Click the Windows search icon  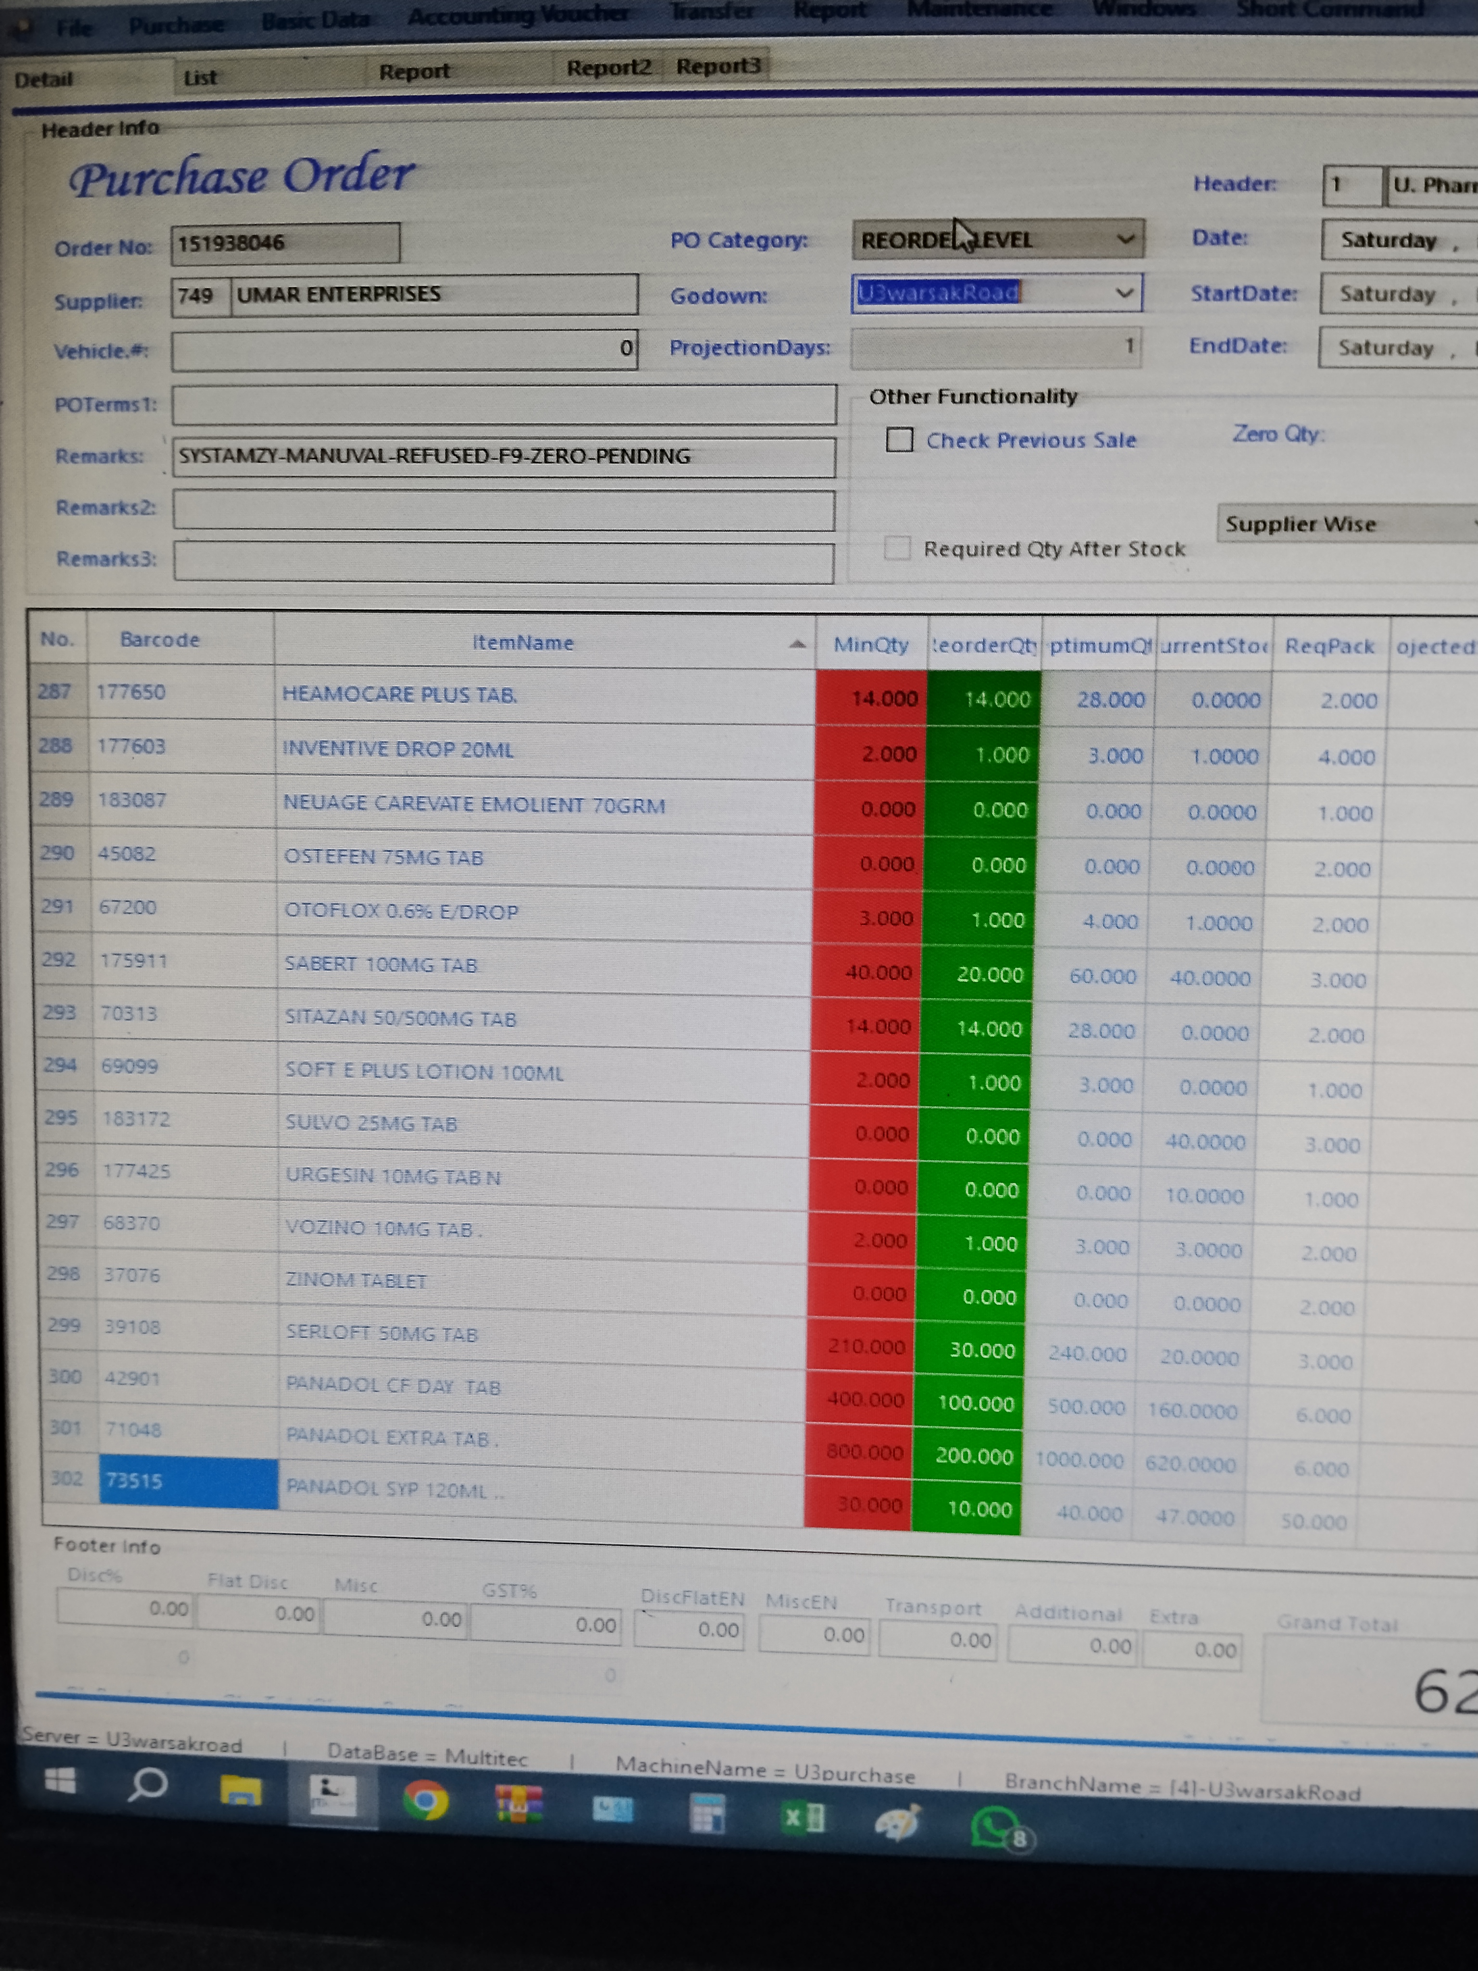coord(148,1785)
